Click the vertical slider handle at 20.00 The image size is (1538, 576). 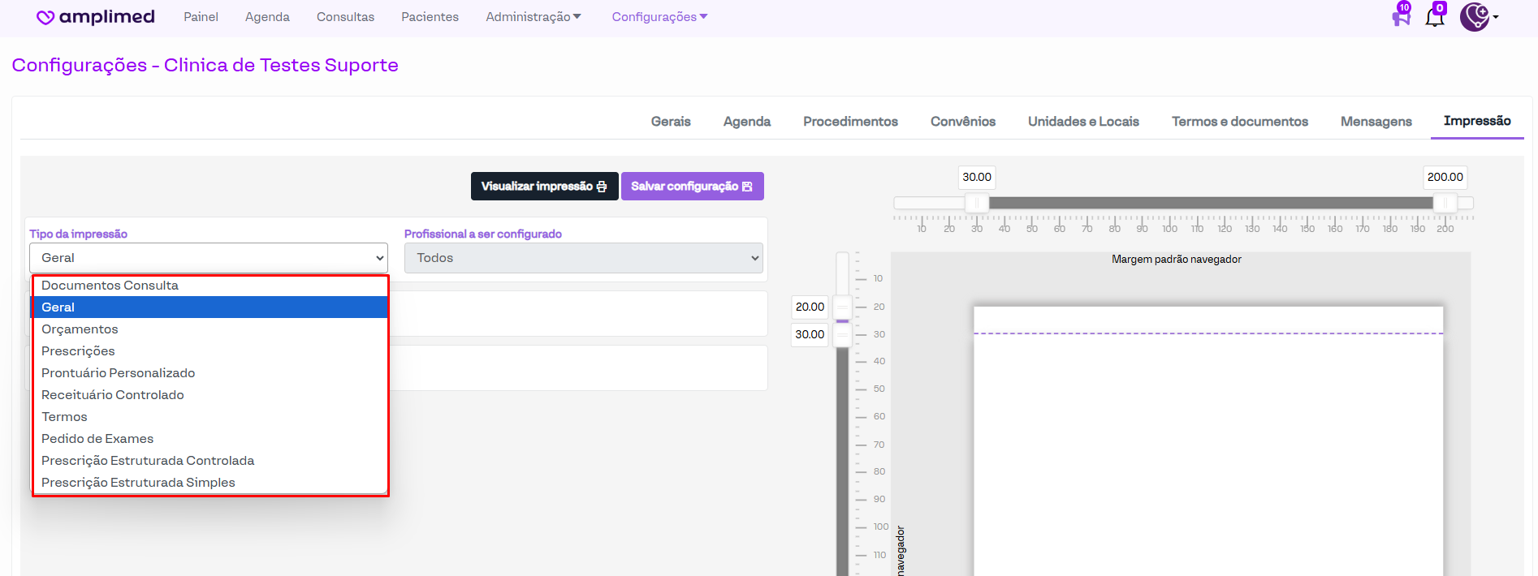[843, 307]
